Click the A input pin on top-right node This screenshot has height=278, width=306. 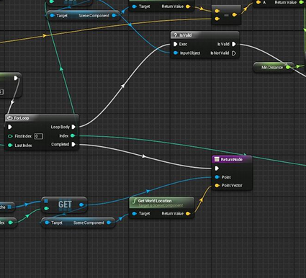tap(258, 2)
